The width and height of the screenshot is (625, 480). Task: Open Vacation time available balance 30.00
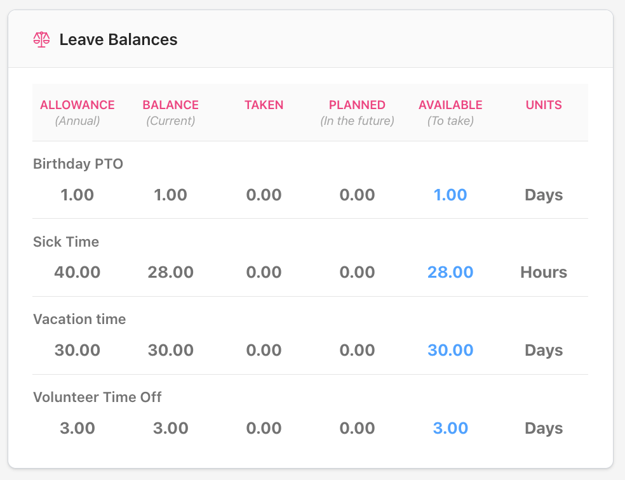(450, 350)
